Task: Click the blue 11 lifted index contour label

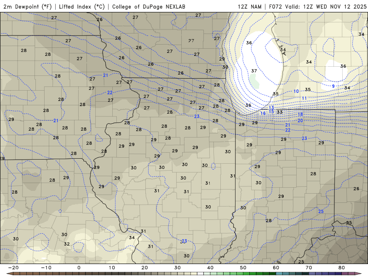Action: [304, 98]
